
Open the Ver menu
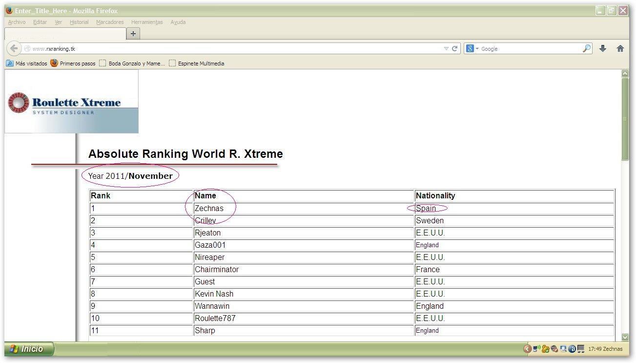tap(58, 22)
